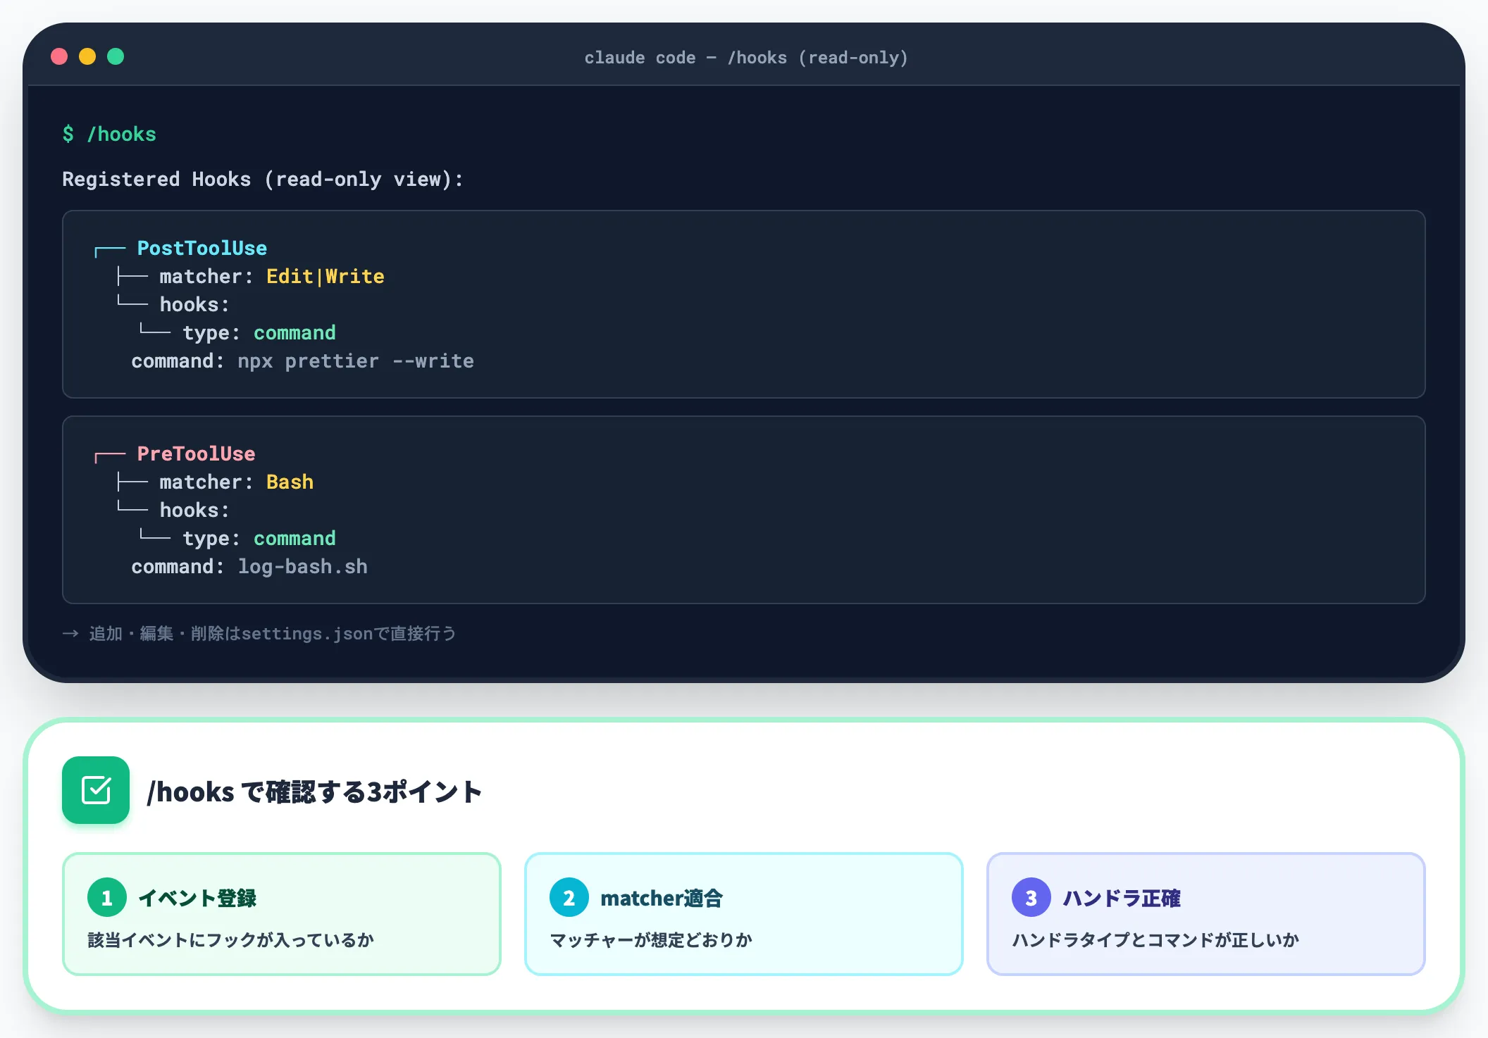The image size is (1488, 1038).
Task: Click the 'Registered Hooks (read-only view):' line
Action: [263, 179]
